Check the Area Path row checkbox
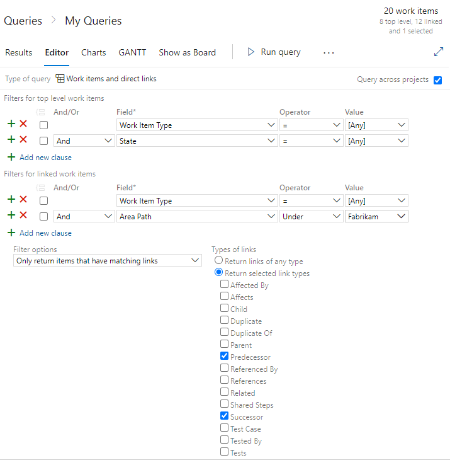 pyautogui.click(x=43, y=217)
